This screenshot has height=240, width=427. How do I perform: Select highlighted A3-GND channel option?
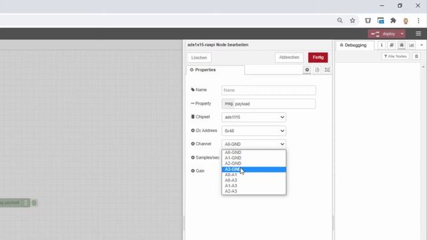tap(254, 169)
